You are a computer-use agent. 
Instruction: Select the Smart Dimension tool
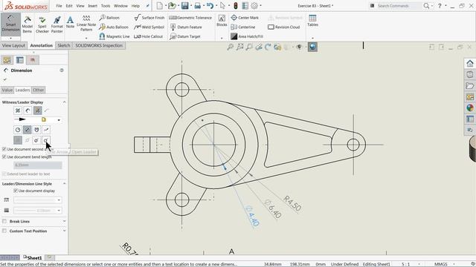click(x=10, y=24)
